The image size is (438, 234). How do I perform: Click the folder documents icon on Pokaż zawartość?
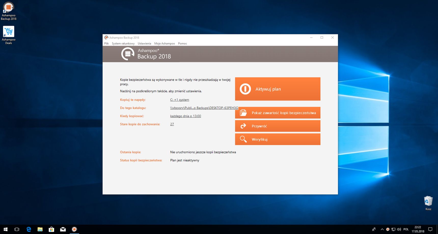click(243, 113)
